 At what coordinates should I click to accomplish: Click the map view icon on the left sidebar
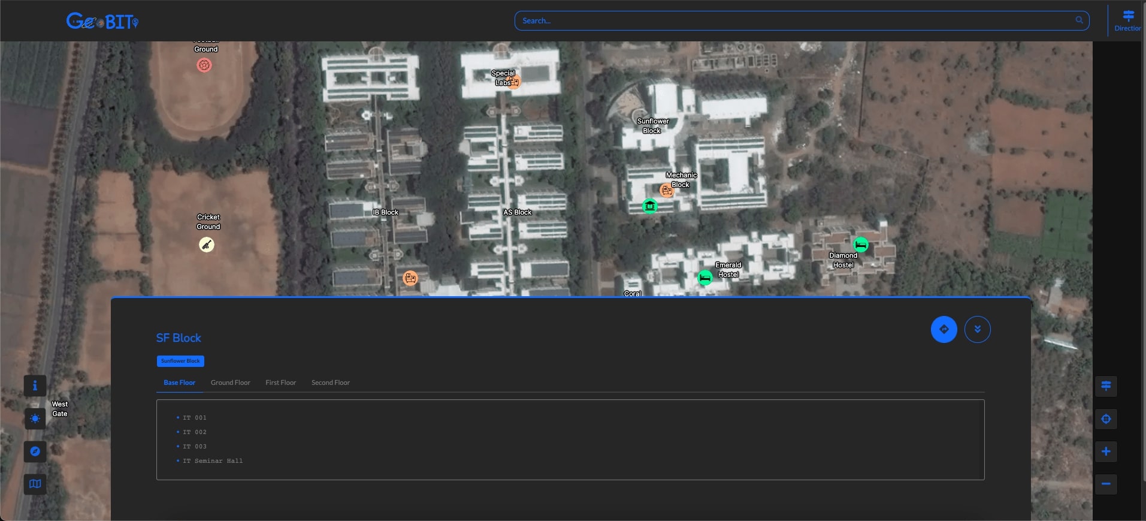tap(35, 484)
